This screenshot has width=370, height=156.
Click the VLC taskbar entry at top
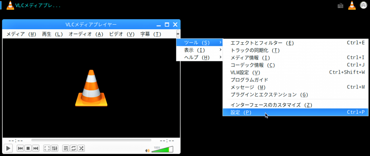pyautogui.click(x=34, y=5)
